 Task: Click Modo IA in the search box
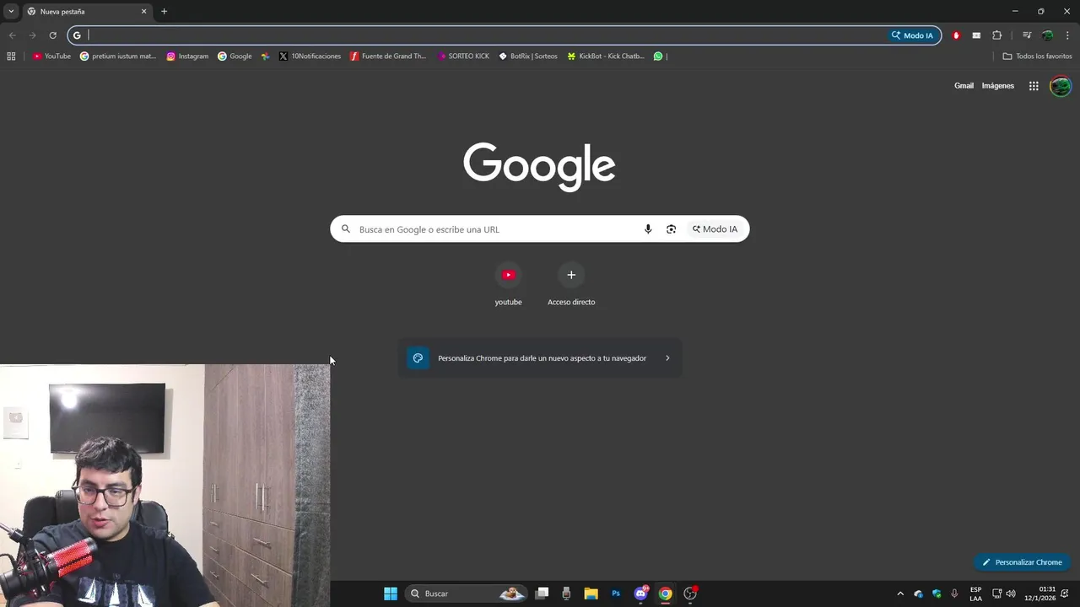[x=715, y=229]
